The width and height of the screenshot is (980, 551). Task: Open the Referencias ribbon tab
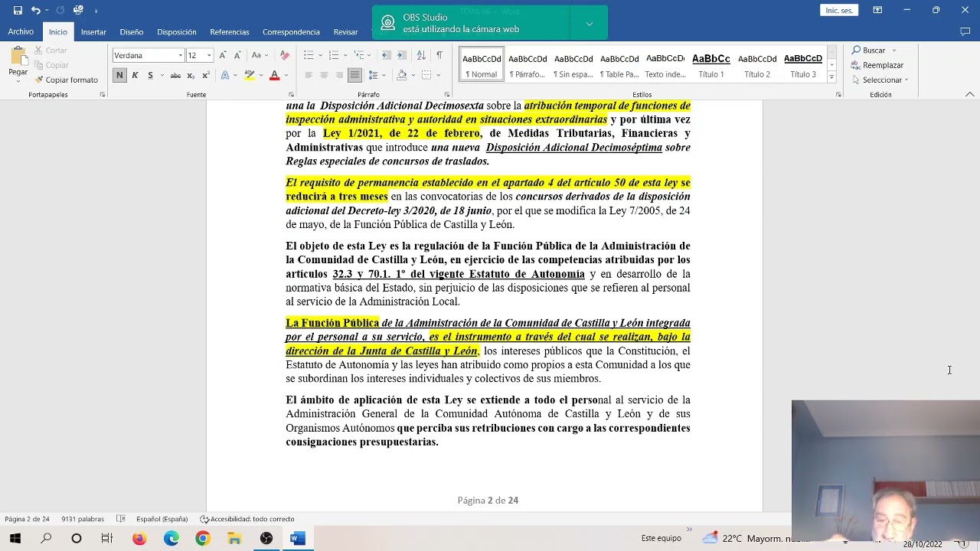229,31
